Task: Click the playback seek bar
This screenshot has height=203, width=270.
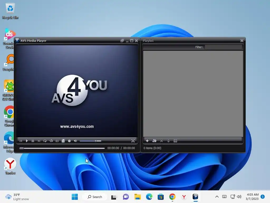Action: 62,148
